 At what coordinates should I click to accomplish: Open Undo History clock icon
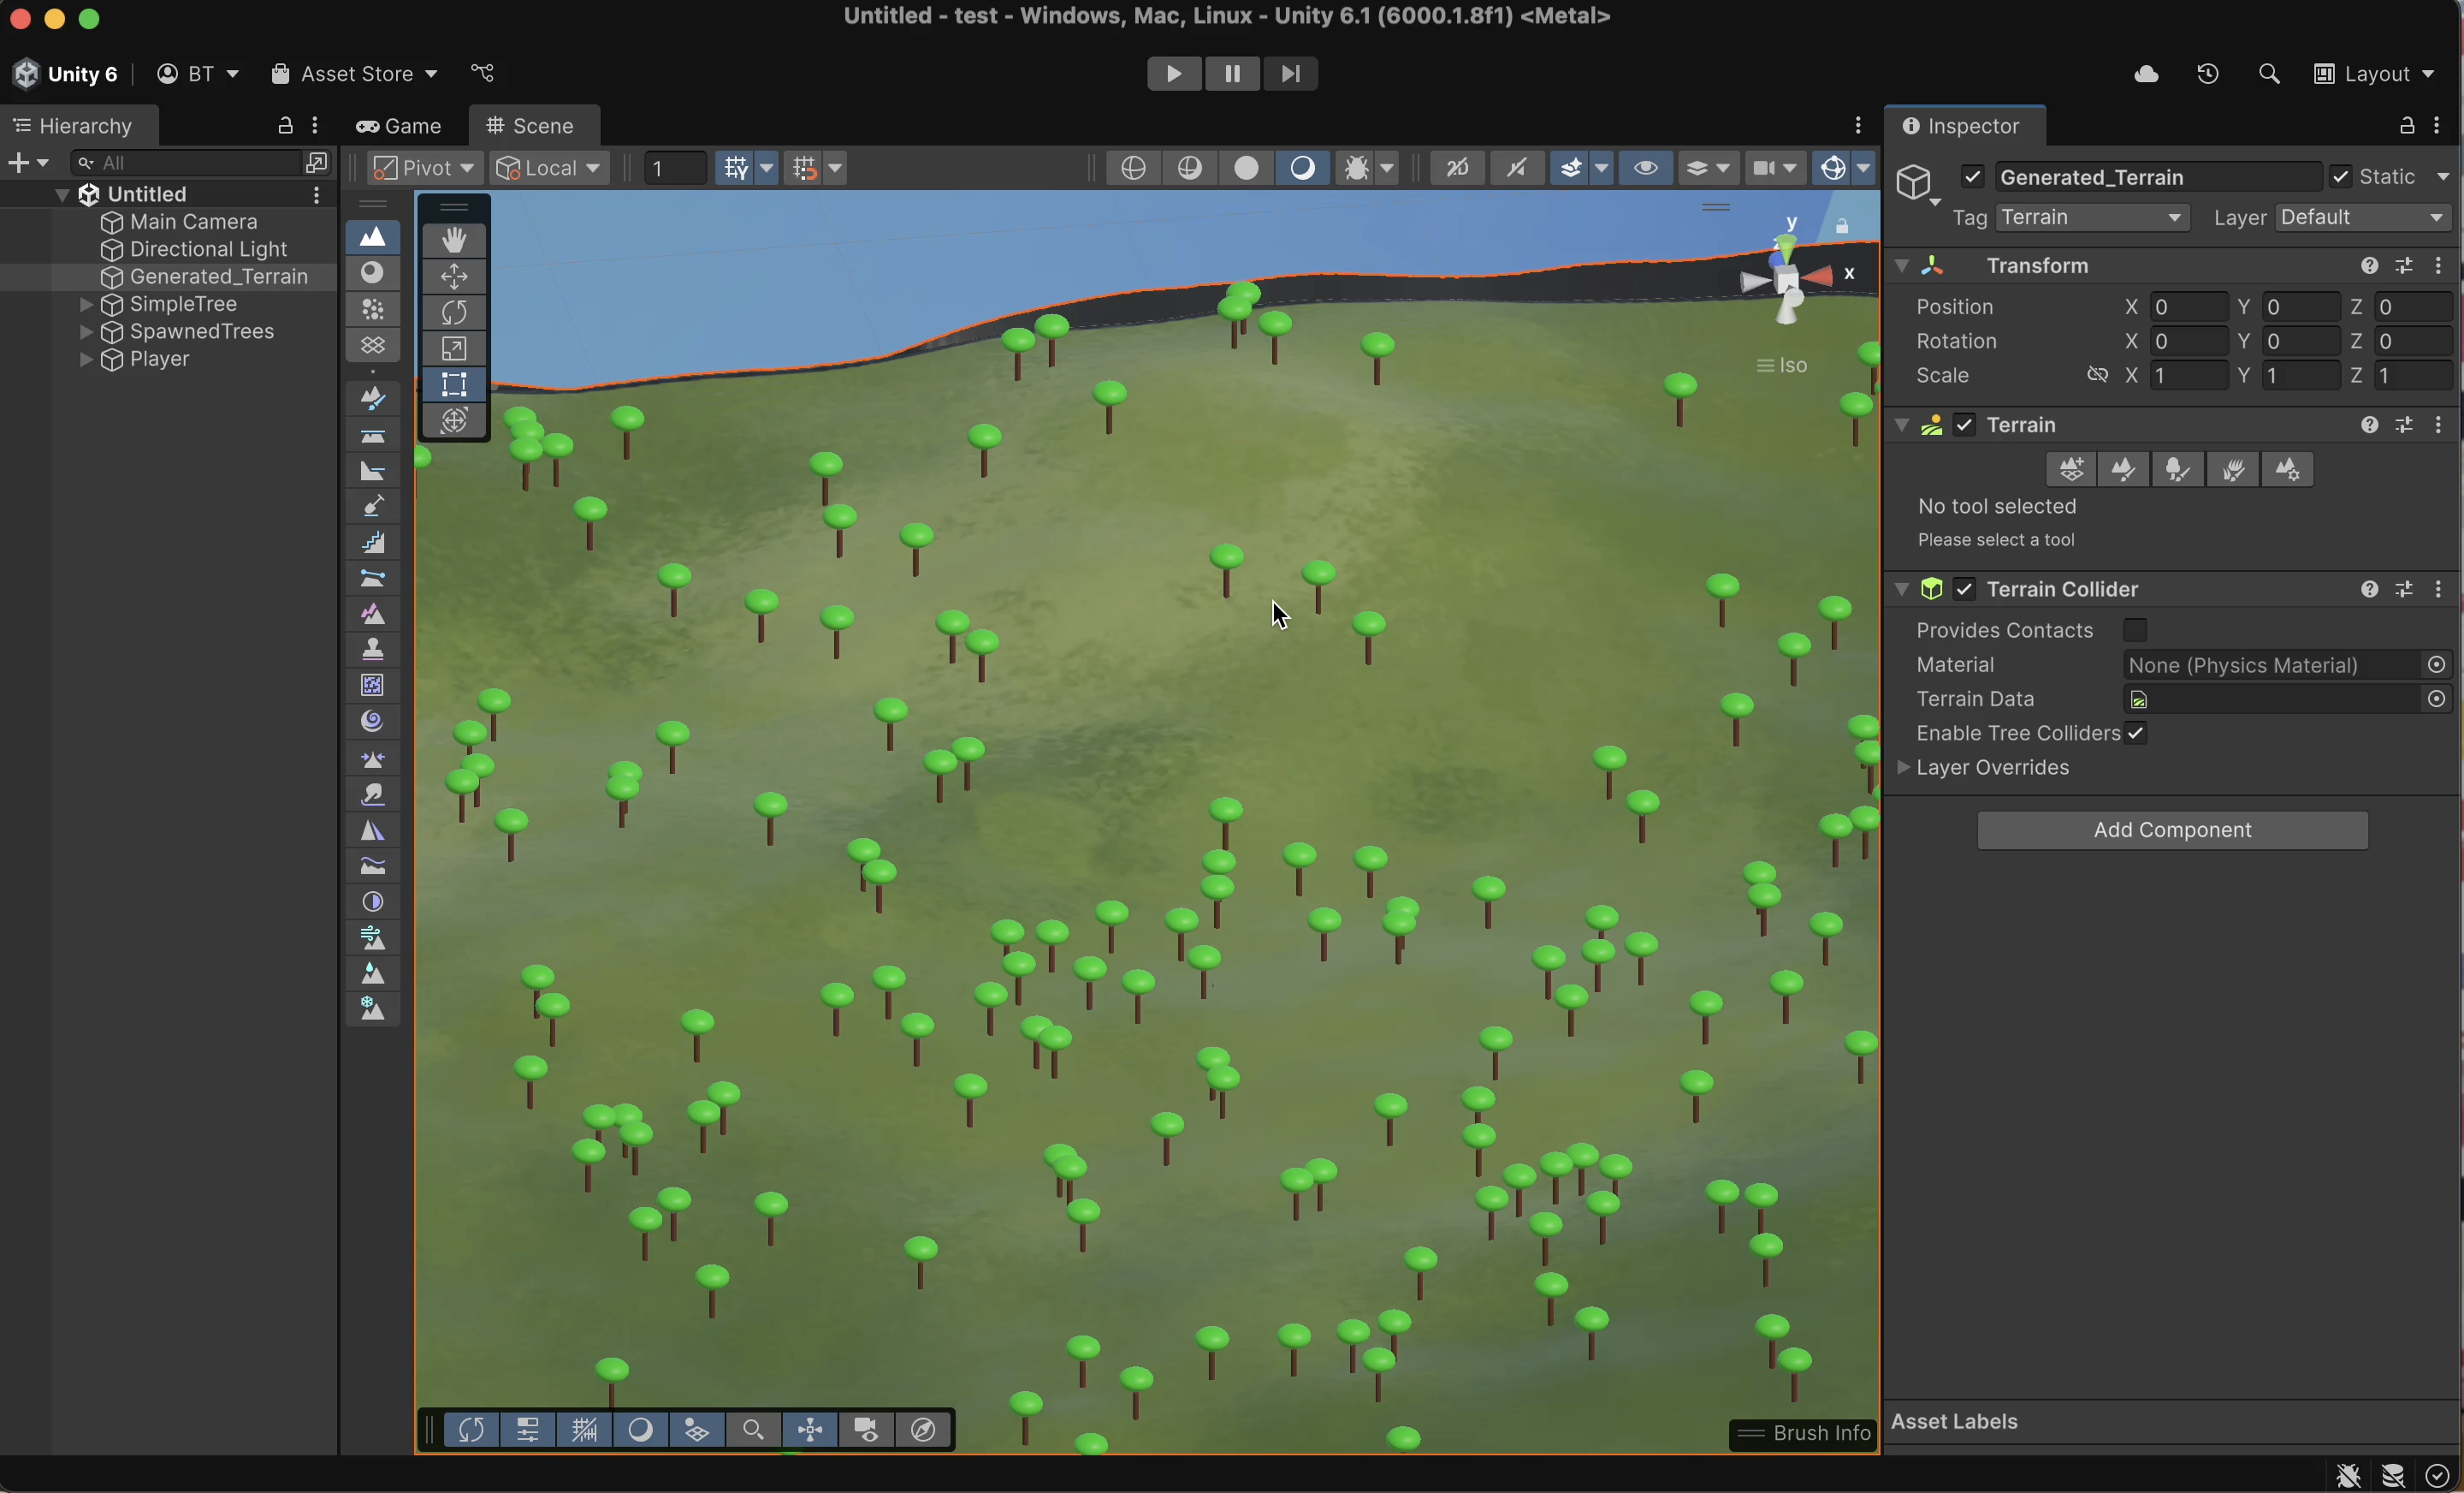click(2208, 75)
